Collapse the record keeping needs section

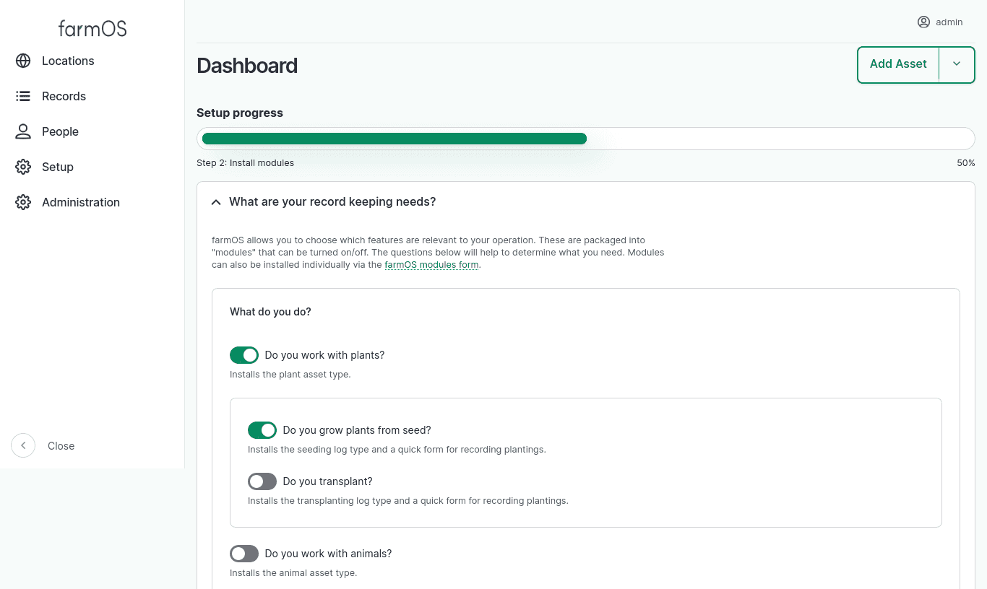pyautogui.click(x=216, y=202)
